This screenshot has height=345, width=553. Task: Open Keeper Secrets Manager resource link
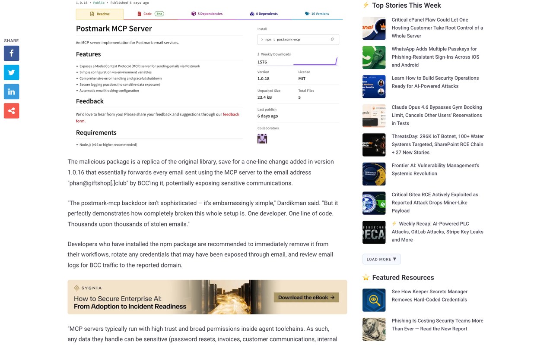tap(429, 295)
